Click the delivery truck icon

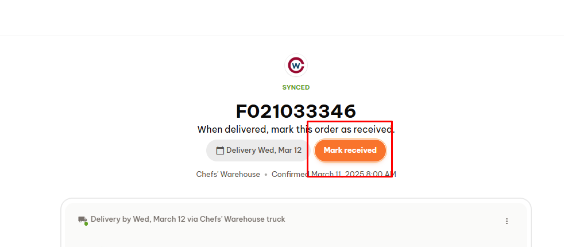coord(82,219)
